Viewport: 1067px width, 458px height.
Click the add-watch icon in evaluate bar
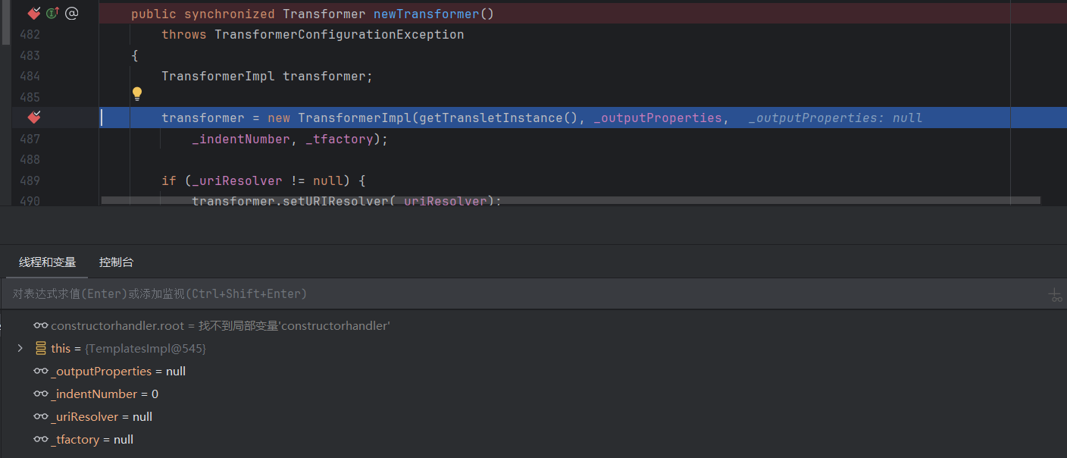pyautogui.click(x=1055, y=295)
